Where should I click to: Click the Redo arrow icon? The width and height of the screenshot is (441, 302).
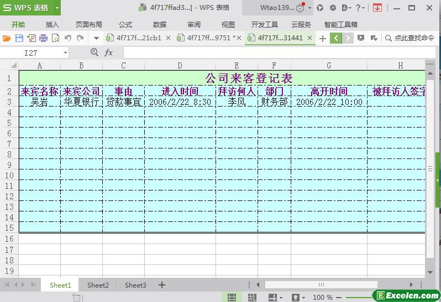[80, 38]
